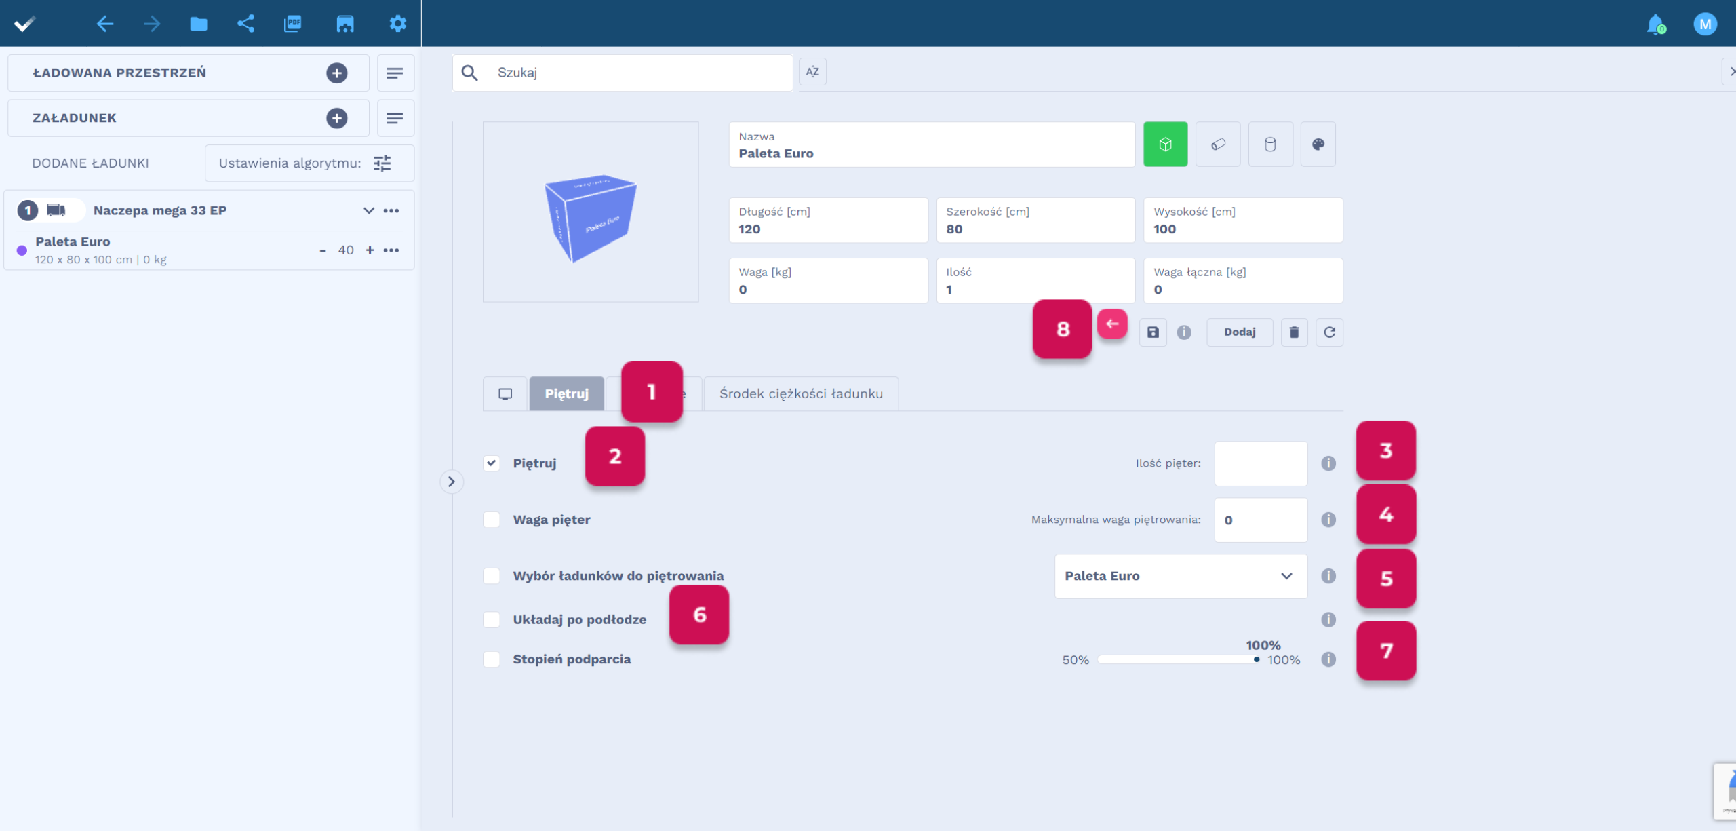This screenshot has height=831, width=1736.
Task: Click the PDF export icon
Action: (293, 24)
